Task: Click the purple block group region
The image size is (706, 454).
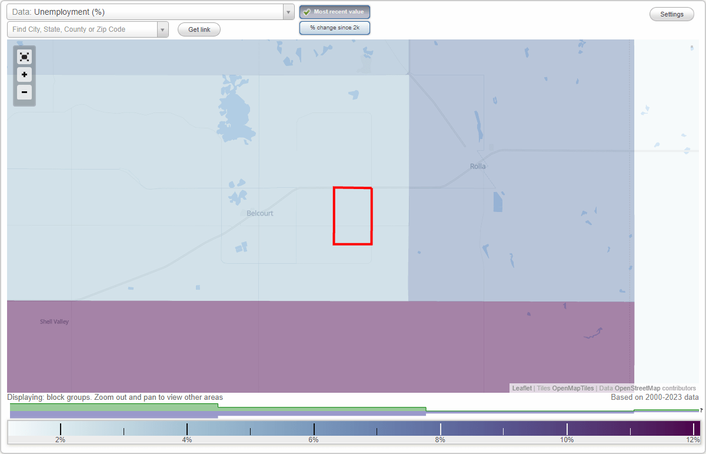Action: [x=321, y=346]
